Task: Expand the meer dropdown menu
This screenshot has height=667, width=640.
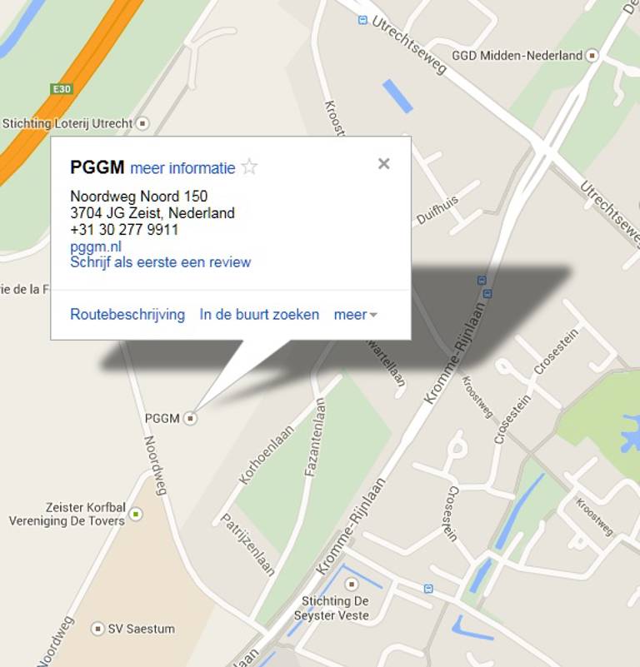Action: click(356, 315)
